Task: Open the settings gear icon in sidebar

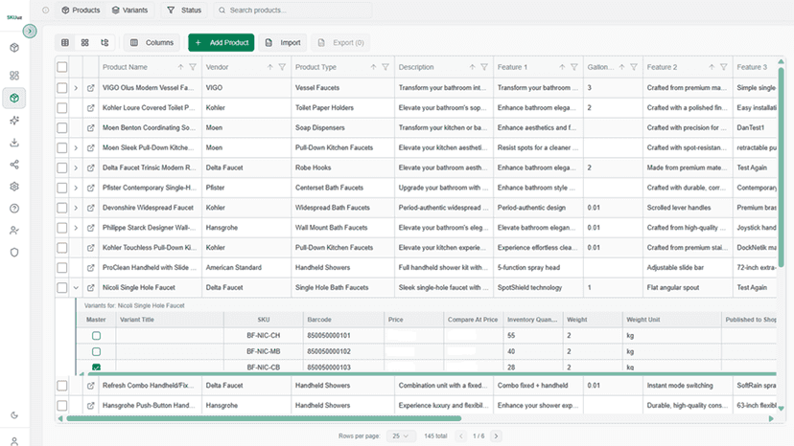Action: [14, 186]
